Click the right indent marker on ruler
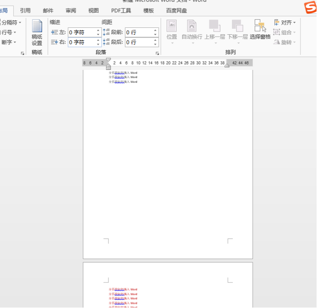 point(227,65)
